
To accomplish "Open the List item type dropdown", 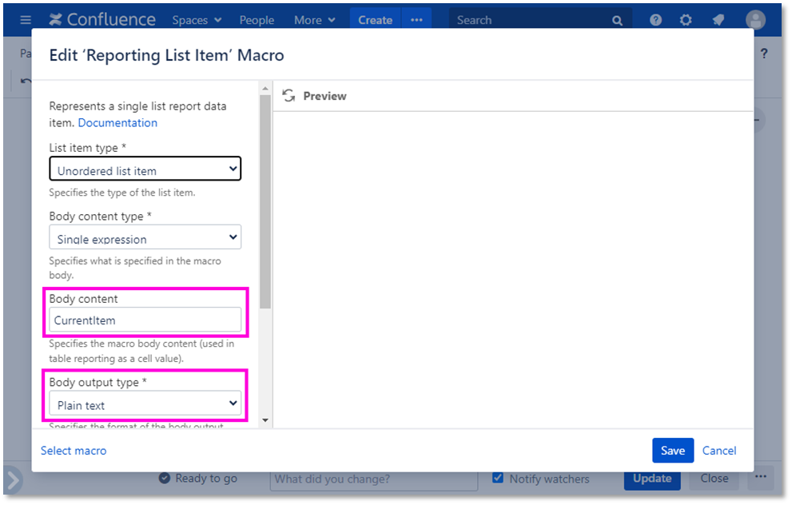I will click(x=145, y=169).
